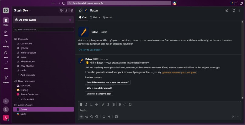
Task: Open the Sitesh Dev workspace dropdown
Action: point(22,10)
